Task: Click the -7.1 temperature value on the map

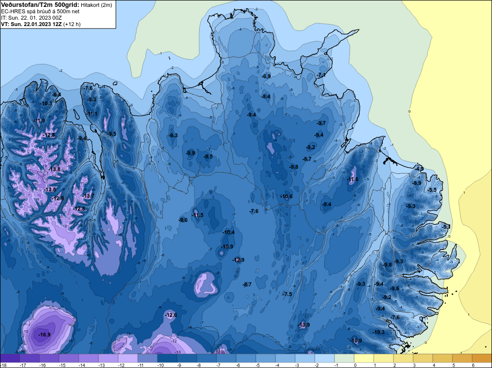Action: click(321, 75)
